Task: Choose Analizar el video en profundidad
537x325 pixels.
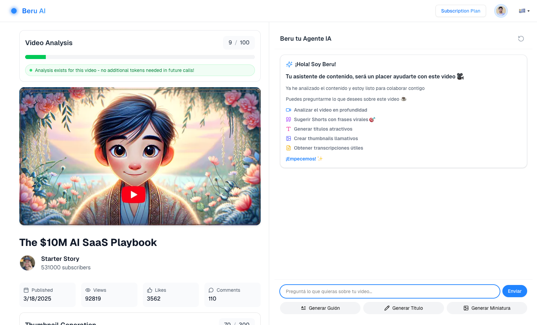Action: 331,110
